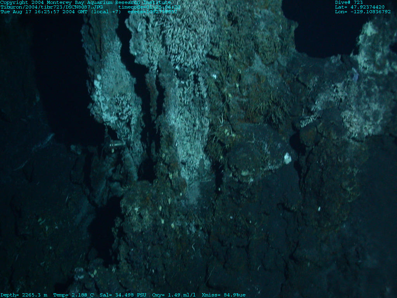The width and height of the screenshot is (397, 298).
Task: Click the Sal= 34.498 PSU reading
Action: 123,295
